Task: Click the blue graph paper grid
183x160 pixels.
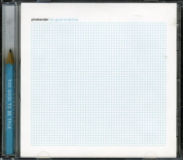Action: tap(99, 84)
